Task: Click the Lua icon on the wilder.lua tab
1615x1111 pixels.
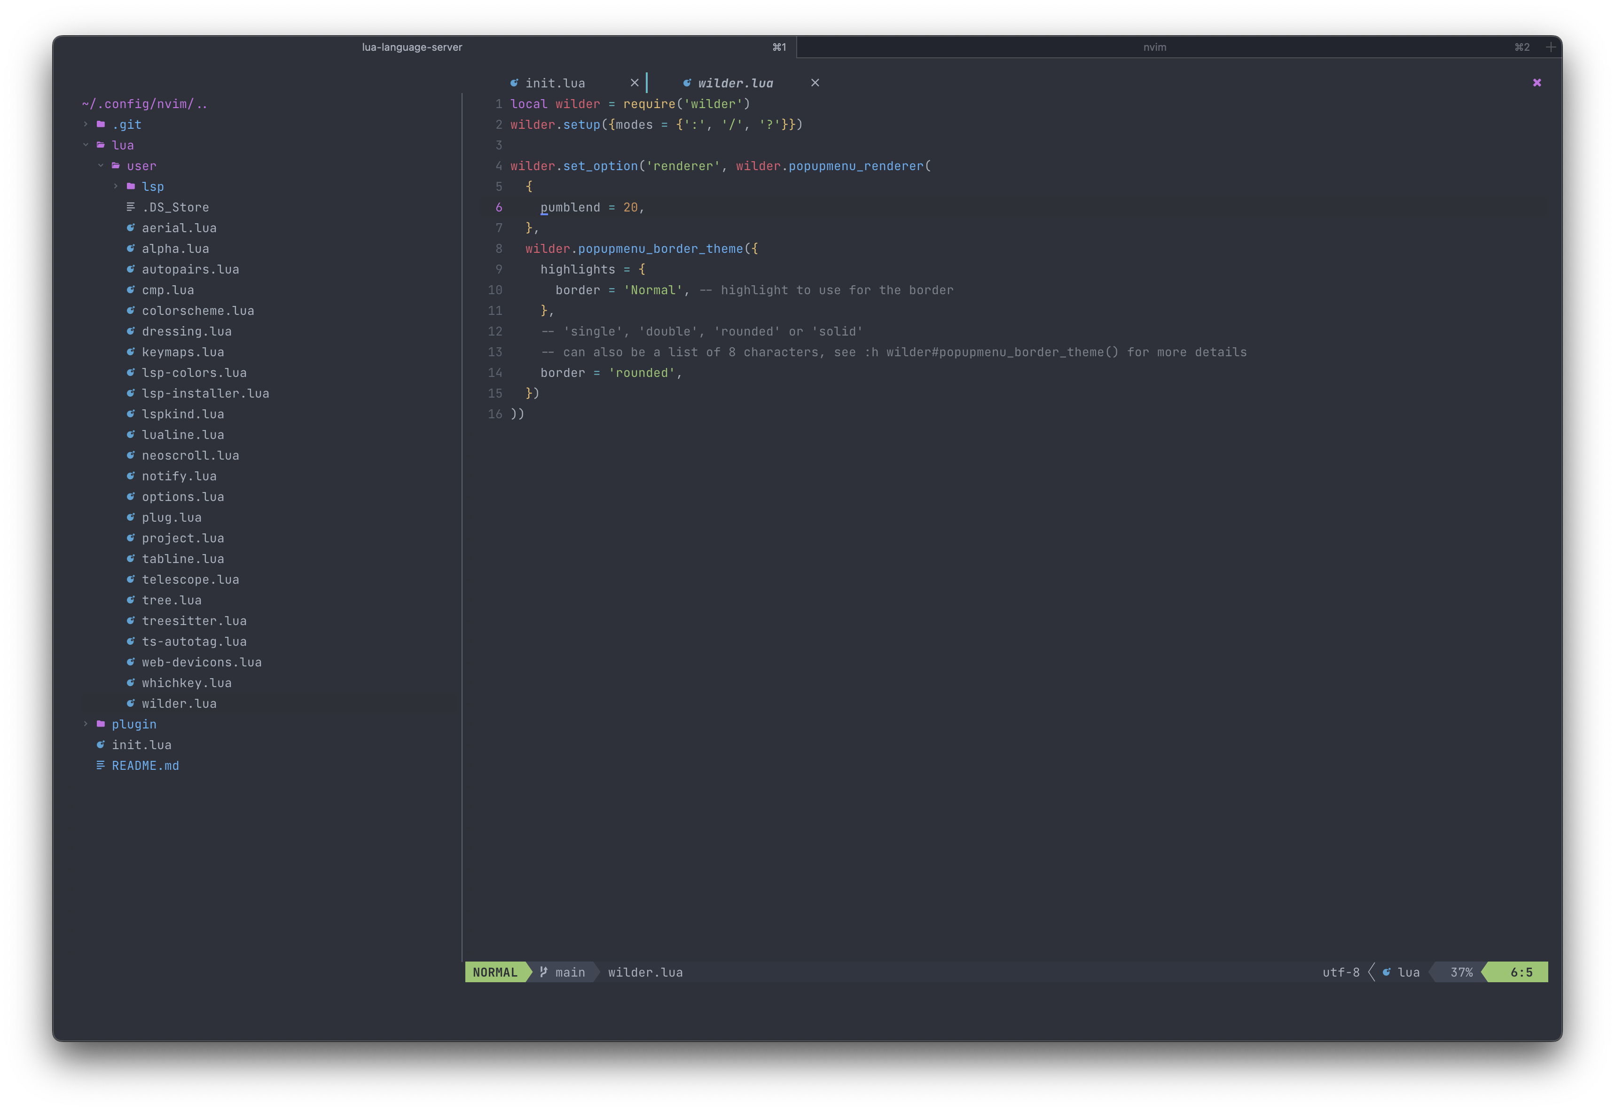Action: [x=686, y=82]
